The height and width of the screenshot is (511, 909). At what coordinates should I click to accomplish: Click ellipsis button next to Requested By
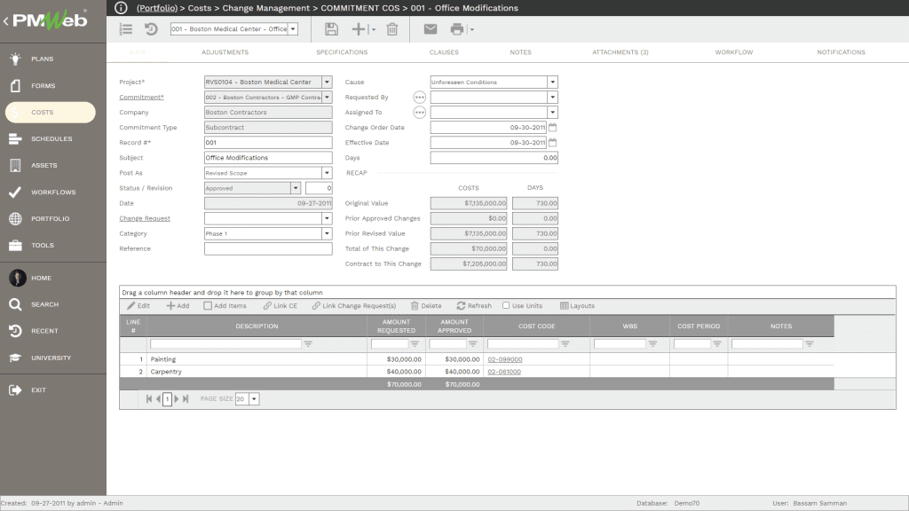[420, 98]
